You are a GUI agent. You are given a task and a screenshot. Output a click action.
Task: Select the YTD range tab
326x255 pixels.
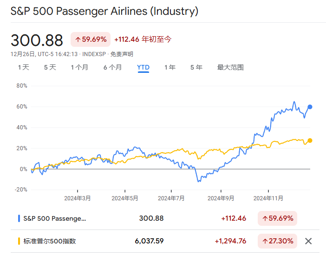pyautogui.click(x=143, y=67)
